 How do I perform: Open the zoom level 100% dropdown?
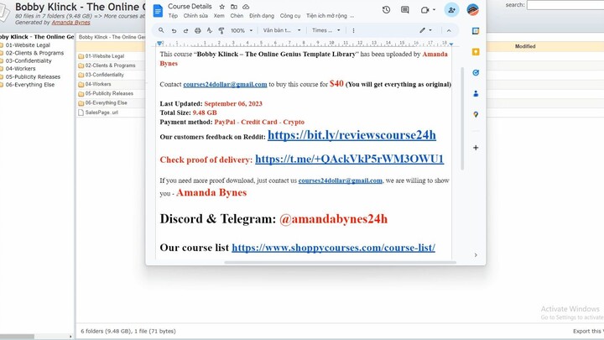click(240, 30)
